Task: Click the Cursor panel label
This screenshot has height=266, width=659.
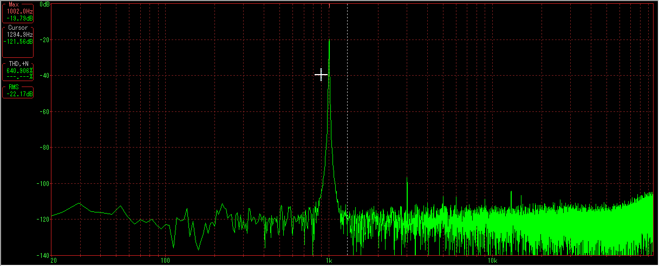Action: click(x=18, y=28)
